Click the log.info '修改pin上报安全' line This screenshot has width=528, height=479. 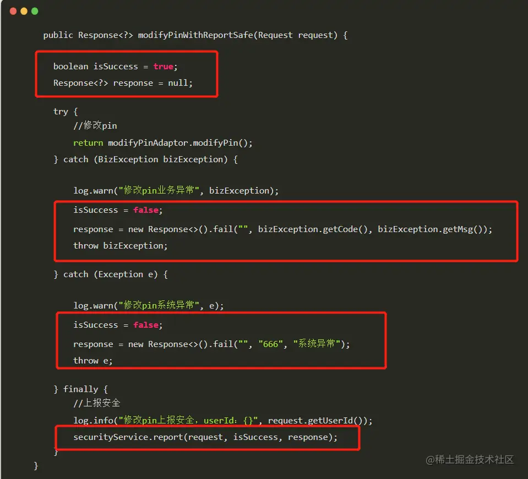(x=223, y=420)
